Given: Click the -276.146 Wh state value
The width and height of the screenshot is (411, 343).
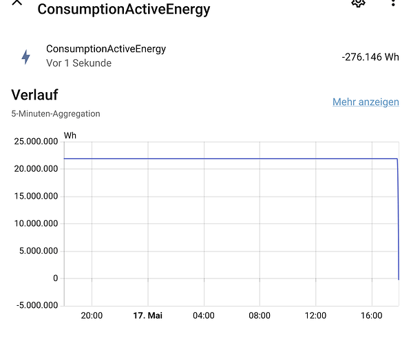Looking at the screenshot, I should point(370,57).
